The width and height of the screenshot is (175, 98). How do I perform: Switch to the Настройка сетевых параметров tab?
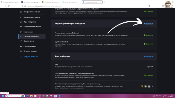(x=30, y=2)
